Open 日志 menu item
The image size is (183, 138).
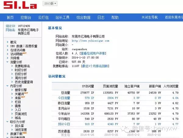(101, 17)
